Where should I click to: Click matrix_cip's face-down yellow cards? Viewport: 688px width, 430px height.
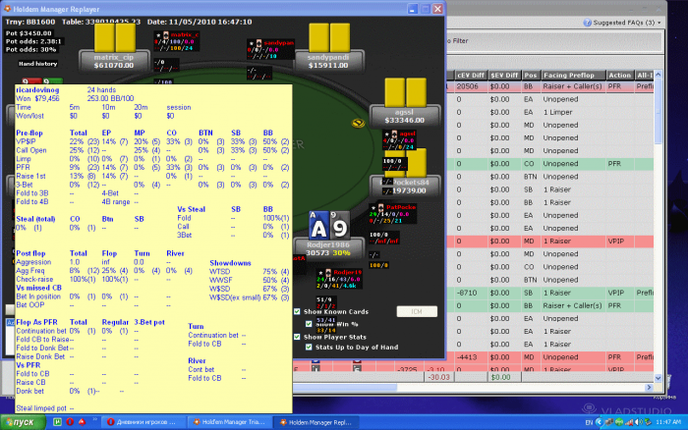115,37
